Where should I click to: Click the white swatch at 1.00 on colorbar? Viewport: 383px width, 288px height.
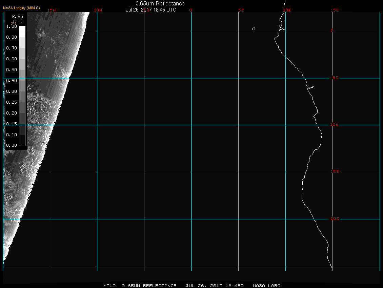(22, 28)
